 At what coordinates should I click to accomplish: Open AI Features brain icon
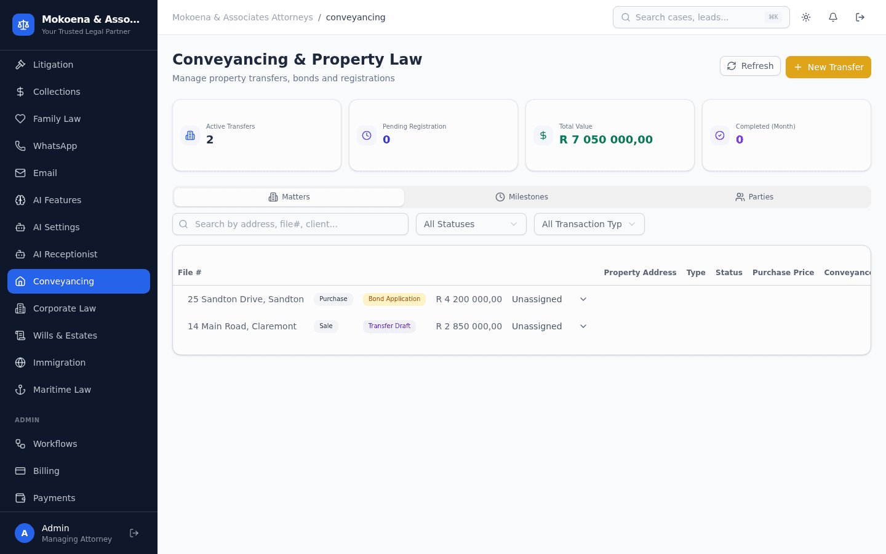(x=20, y=200)
